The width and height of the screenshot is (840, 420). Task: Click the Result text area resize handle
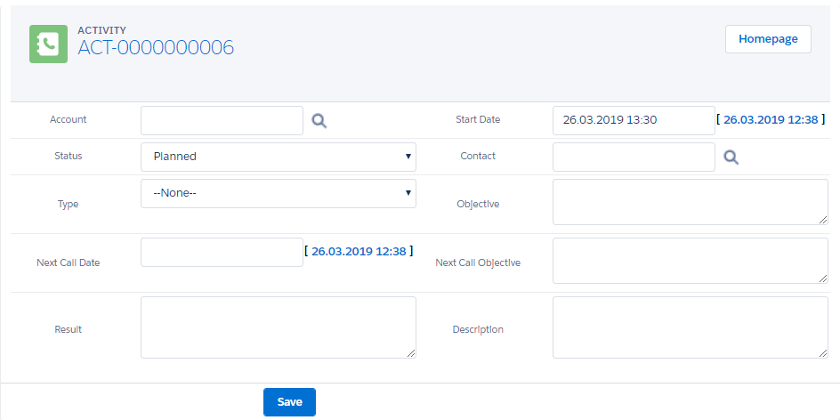tap(411, 353)
